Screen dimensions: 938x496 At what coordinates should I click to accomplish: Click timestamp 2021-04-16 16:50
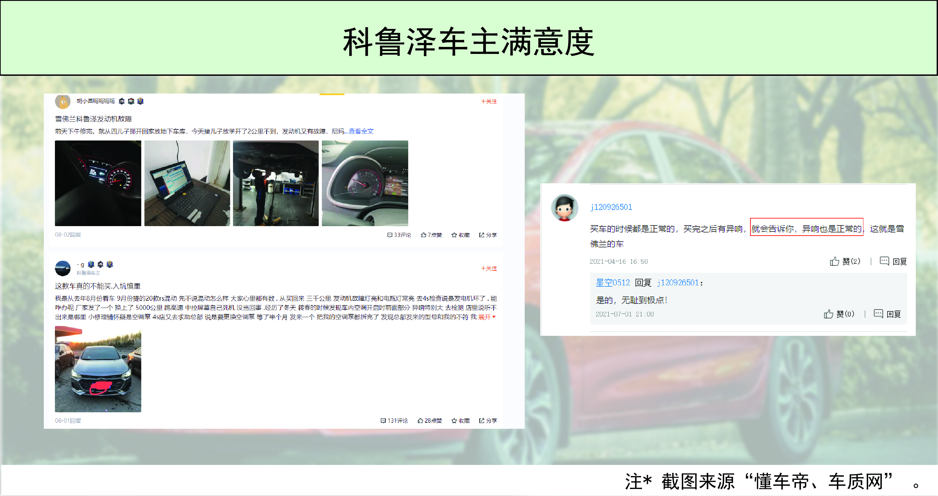pos(619,262)
